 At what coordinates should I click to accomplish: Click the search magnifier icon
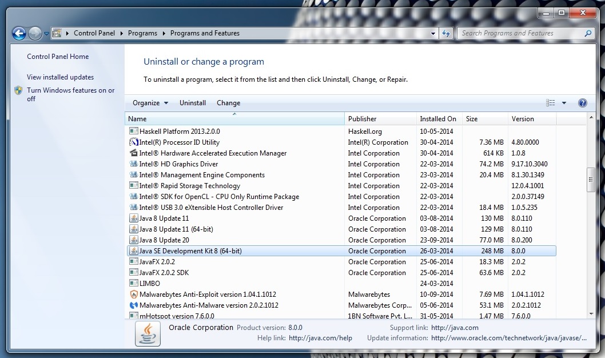(x=588, y=33)
